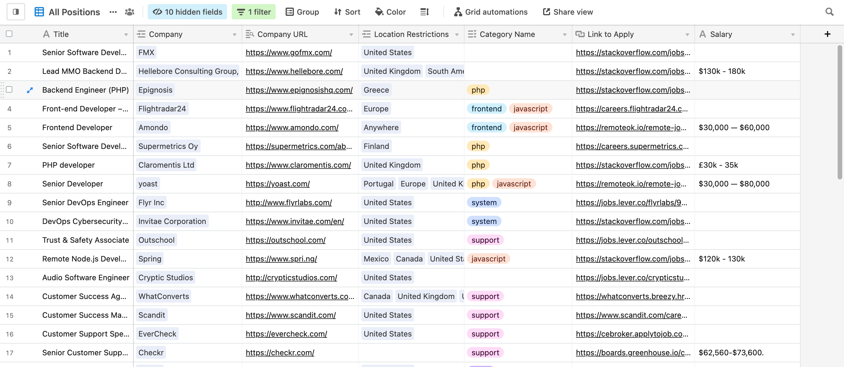Open the Sort menu
The image size is (844, 367).
(x=347, y=12)
